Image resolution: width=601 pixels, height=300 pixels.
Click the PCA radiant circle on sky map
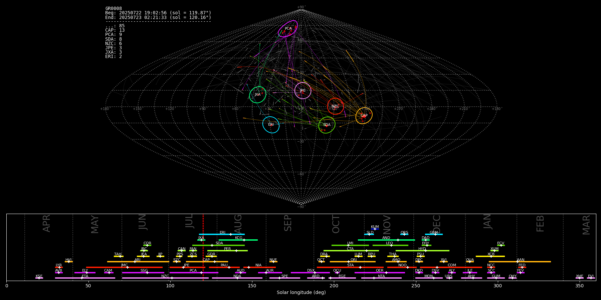coord(287,29)
